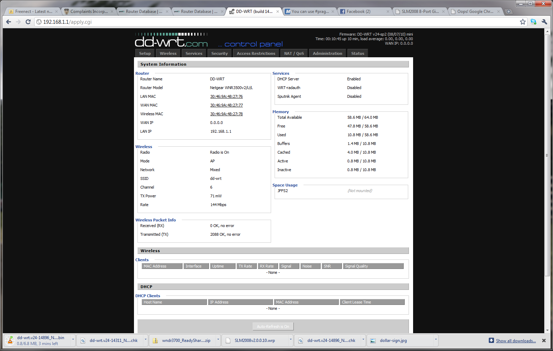Click the browser back arrow
The image size is (553, 351).
9,22
